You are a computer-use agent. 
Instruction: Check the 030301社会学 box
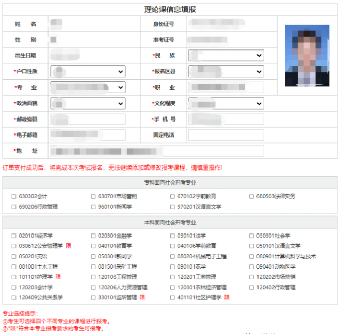[x=251, y=236]
